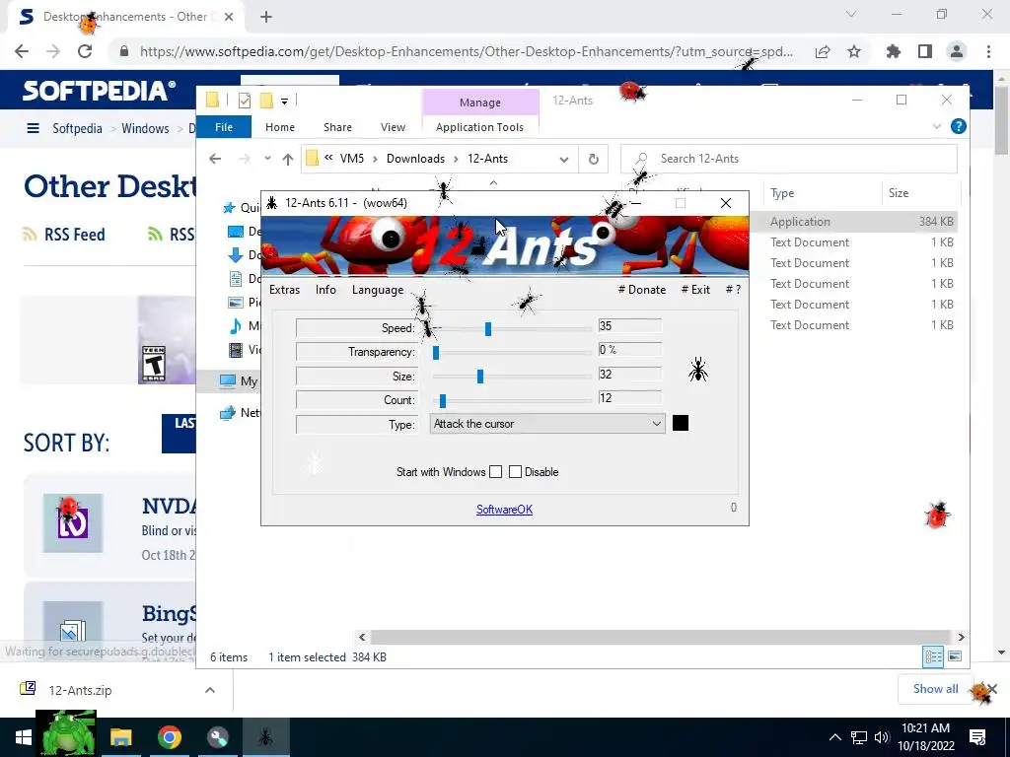The image size is (1010, 757).
Task: Reload the Softpedia page in Chrome
Action: pos(85,51)
